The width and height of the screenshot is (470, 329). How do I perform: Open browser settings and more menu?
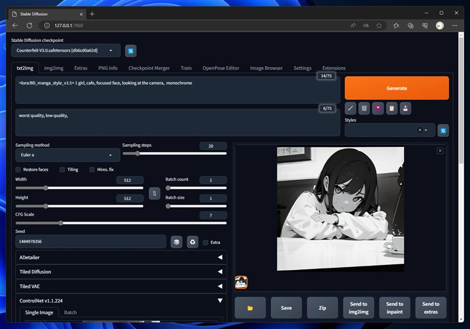click(455, 25)
